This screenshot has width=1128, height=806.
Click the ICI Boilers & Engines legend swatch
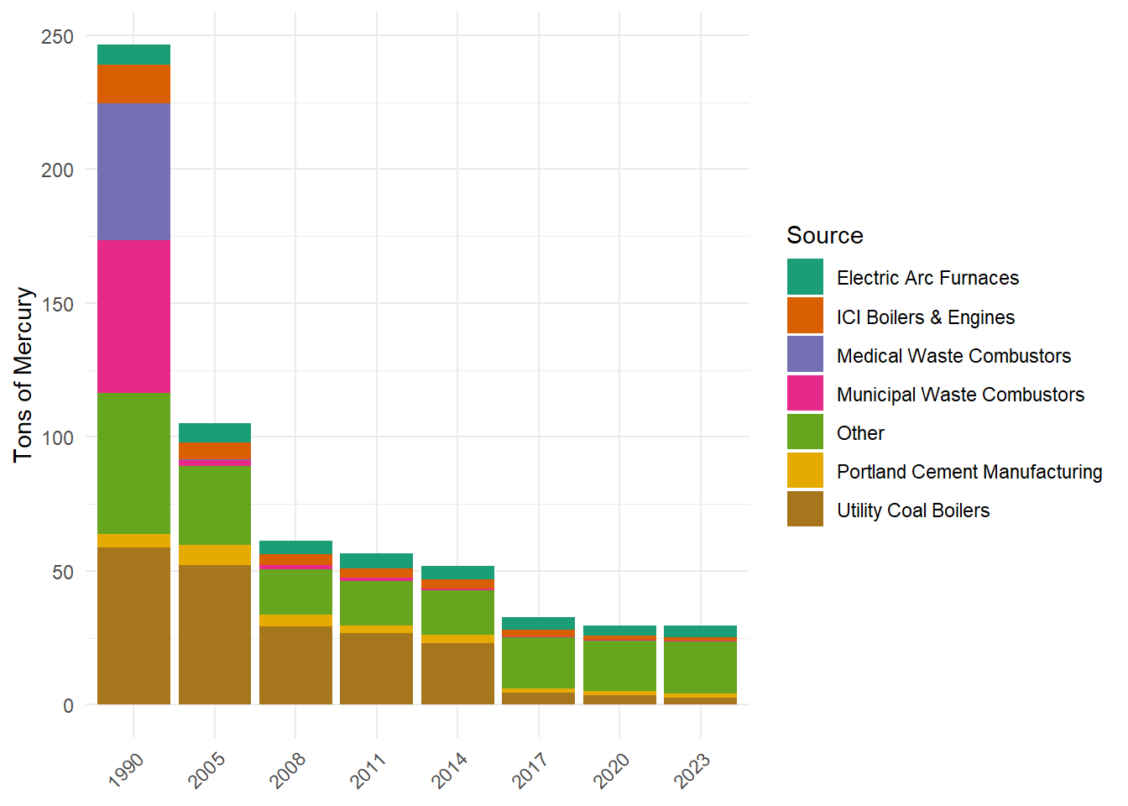805,316
